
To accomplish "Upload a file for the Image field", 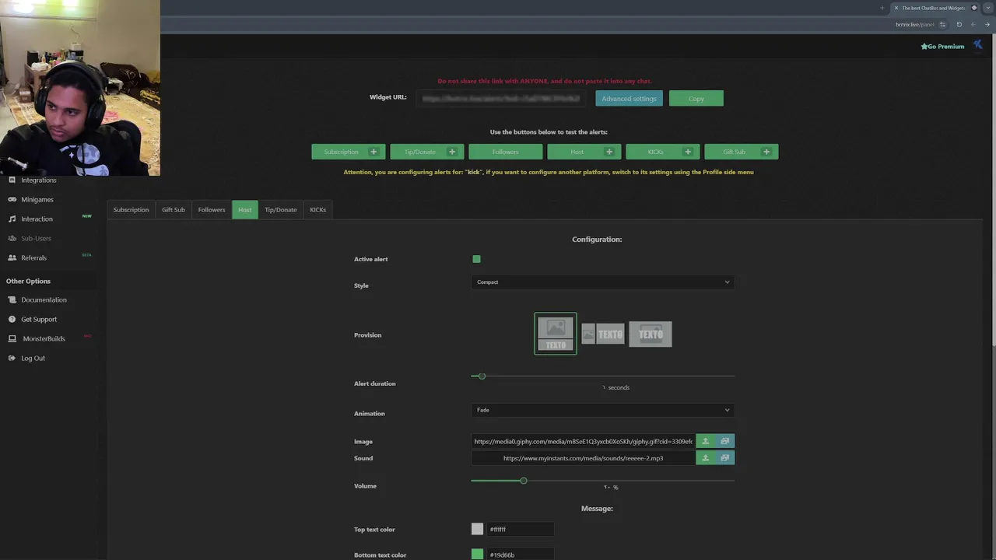I will pos(706,441).
